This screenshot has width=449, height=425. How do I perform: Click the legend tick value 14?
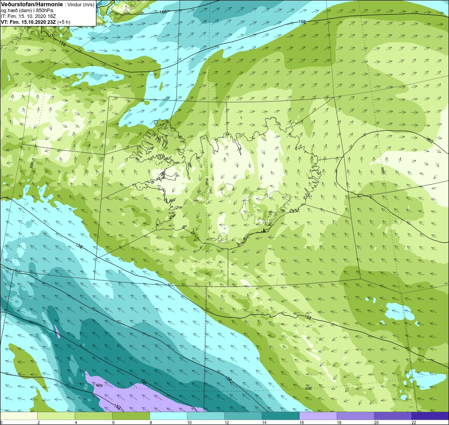(264, 422)
